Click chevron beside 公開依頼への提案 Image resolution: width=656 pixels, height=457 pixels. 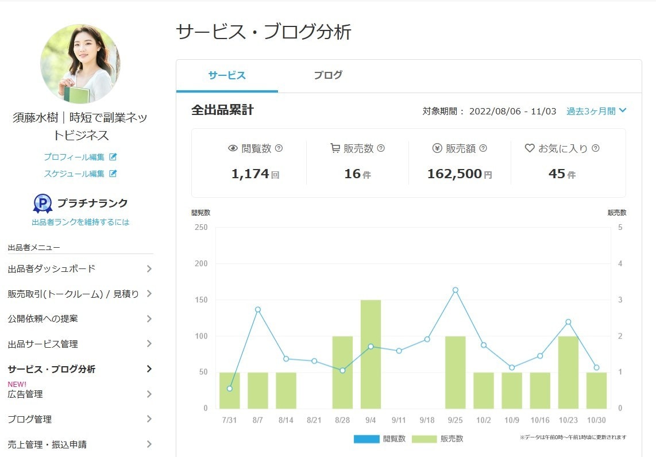tap(149, 319)
